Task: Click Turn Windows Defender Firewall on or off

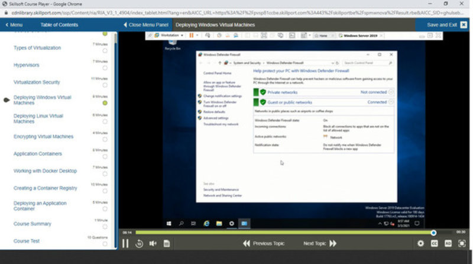Action: 220,104
